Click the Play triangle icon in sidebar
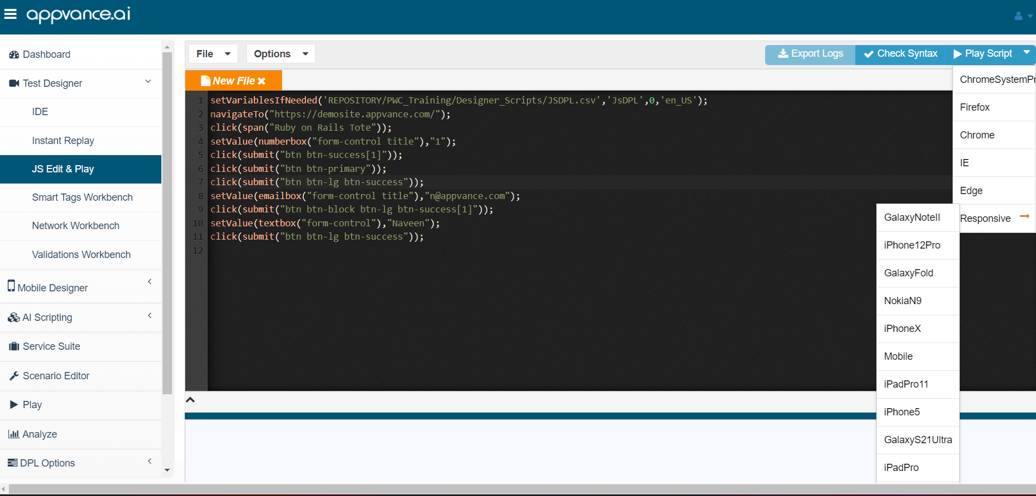 14,405
